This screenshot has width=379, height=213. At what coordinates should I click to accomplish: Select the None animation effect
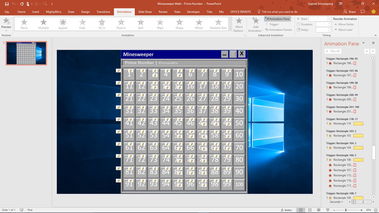point(24,24)
